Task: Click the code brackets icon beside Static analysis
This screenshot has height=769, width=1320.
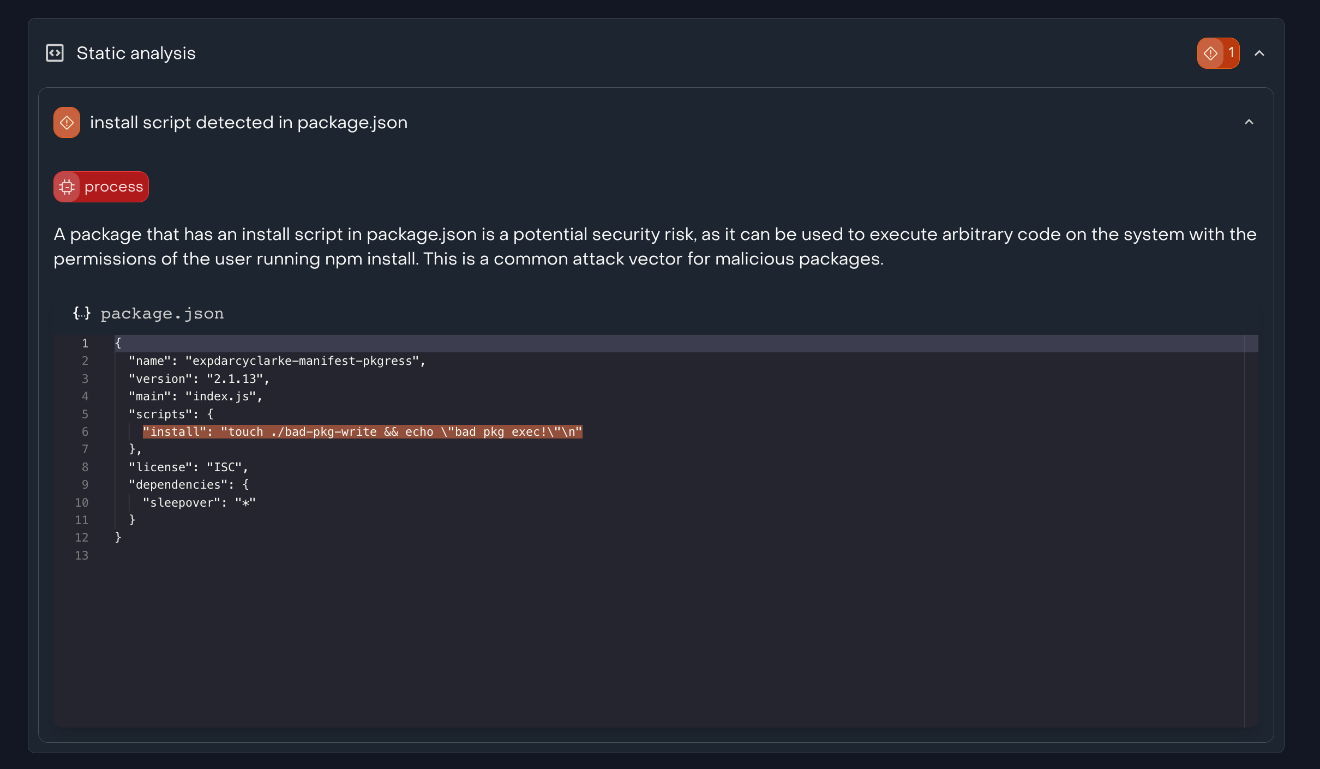Action: [55, 53]
